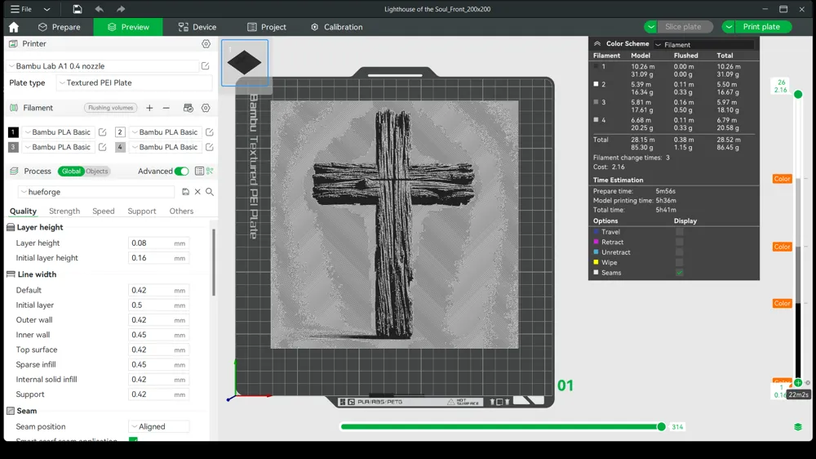
Task: Click the Save file icon in title bar
Action: tap(77, 9)
